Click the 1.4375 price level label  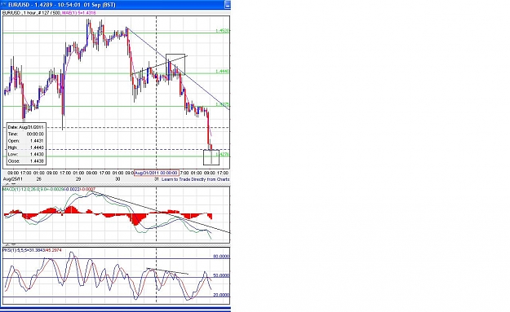click(223, 104)
